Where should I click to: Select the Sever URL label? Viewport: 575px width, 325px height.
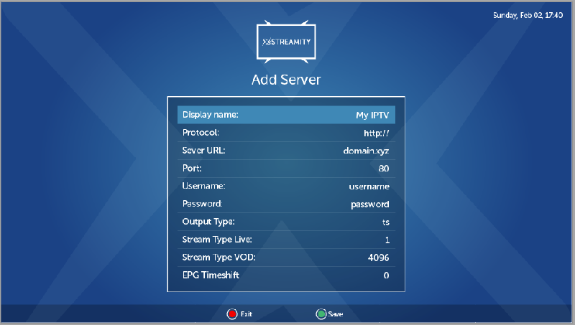[x=203, y=151]
